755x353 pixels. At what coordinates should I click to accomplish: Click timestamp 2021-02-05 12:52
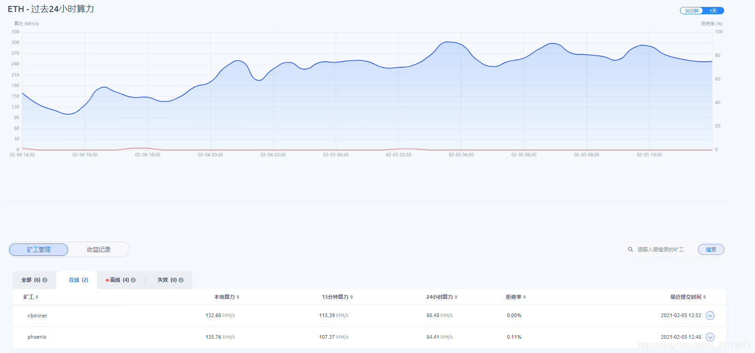coord(681,315)
